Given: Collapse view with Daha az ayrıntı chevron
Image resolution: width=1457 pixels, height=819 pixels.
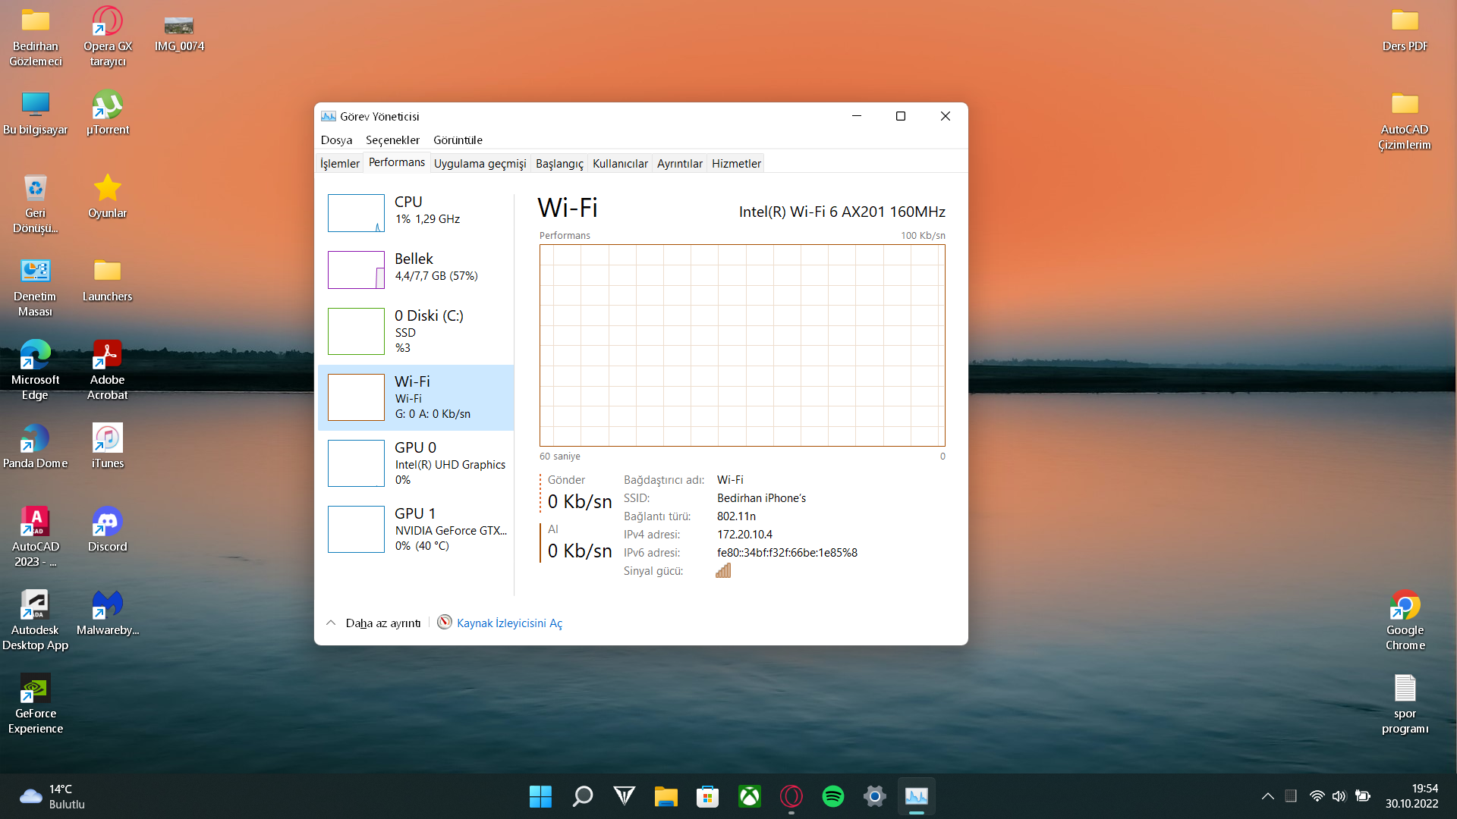Looking at the screenshot, I should point(331,623).
